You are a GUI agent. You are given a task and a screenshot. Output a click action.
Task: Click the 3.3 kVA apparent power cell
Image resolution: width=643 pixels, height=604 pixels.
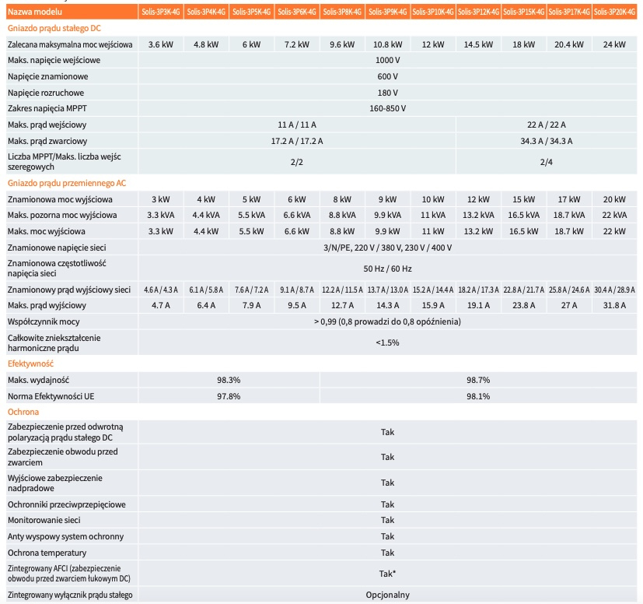point(161,215)
